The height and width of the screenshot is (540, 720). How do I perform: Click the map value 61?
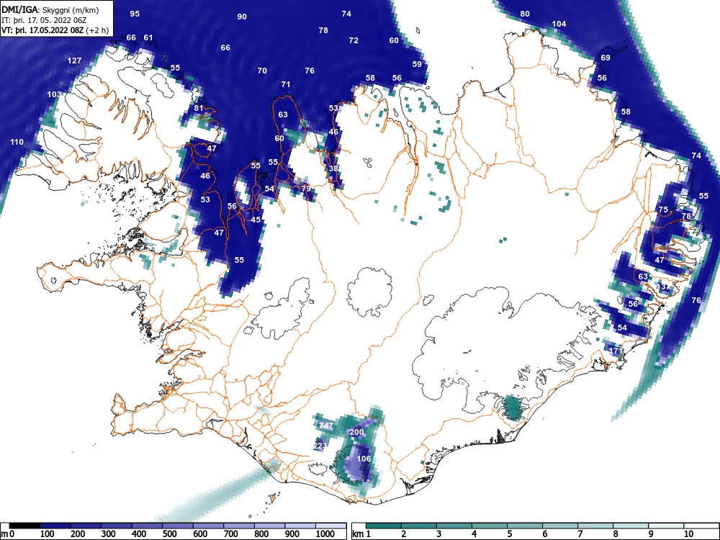tap(148, 37)
